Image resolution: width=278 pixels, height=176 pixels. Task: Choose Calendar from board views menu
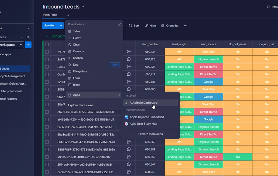79,51
